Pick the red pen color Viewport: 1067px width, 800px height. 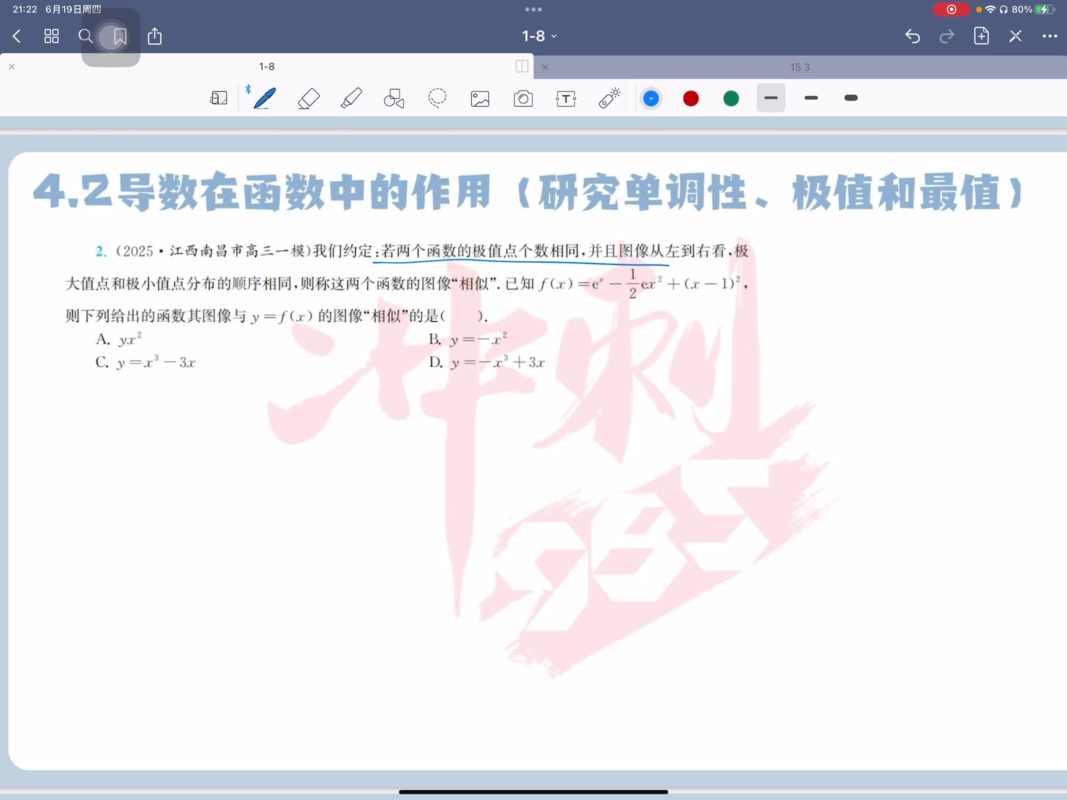[691, 99]
